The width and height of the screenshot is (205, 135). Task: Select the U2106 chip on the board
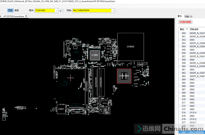coord(81,63)
